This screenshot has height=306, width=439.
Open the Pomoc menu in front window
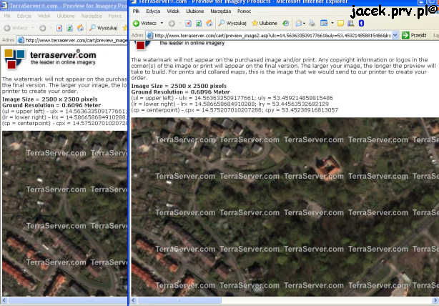pos(244,11)
